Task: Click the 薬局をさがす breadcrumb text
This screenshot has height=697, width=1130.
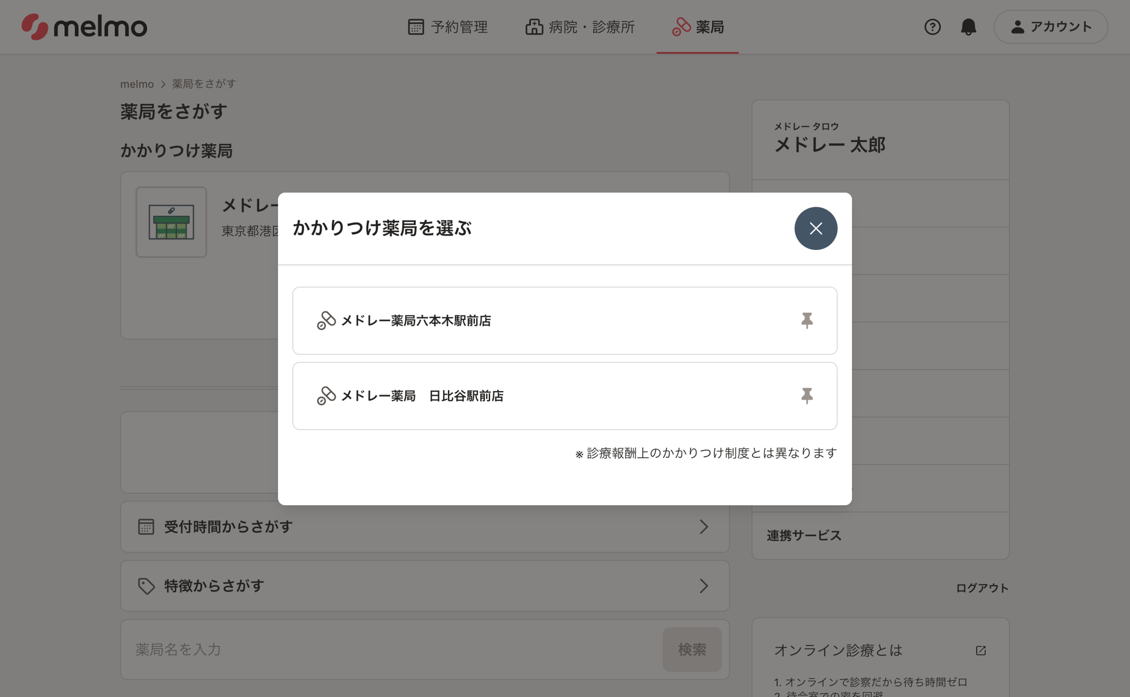Action: coord(204,84)
